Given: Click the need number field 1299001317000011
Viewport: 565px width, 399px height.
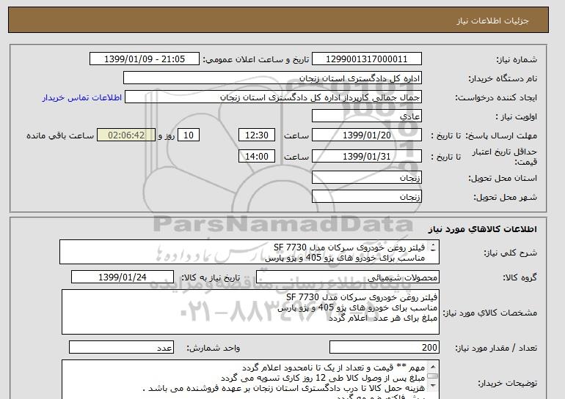Looking at the screenshot, I should click(366, 59).
